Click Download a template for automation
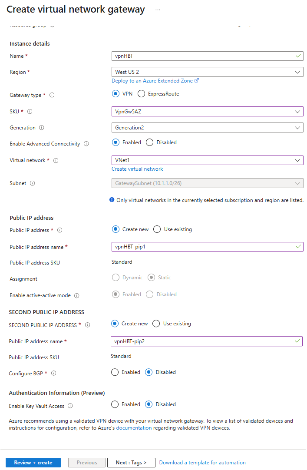The height and width of the screenshot is (470, 307). [202, 463]
